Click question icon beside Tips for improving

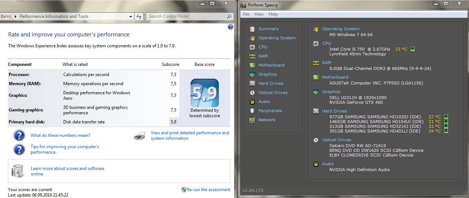click(x=19, y=150)
